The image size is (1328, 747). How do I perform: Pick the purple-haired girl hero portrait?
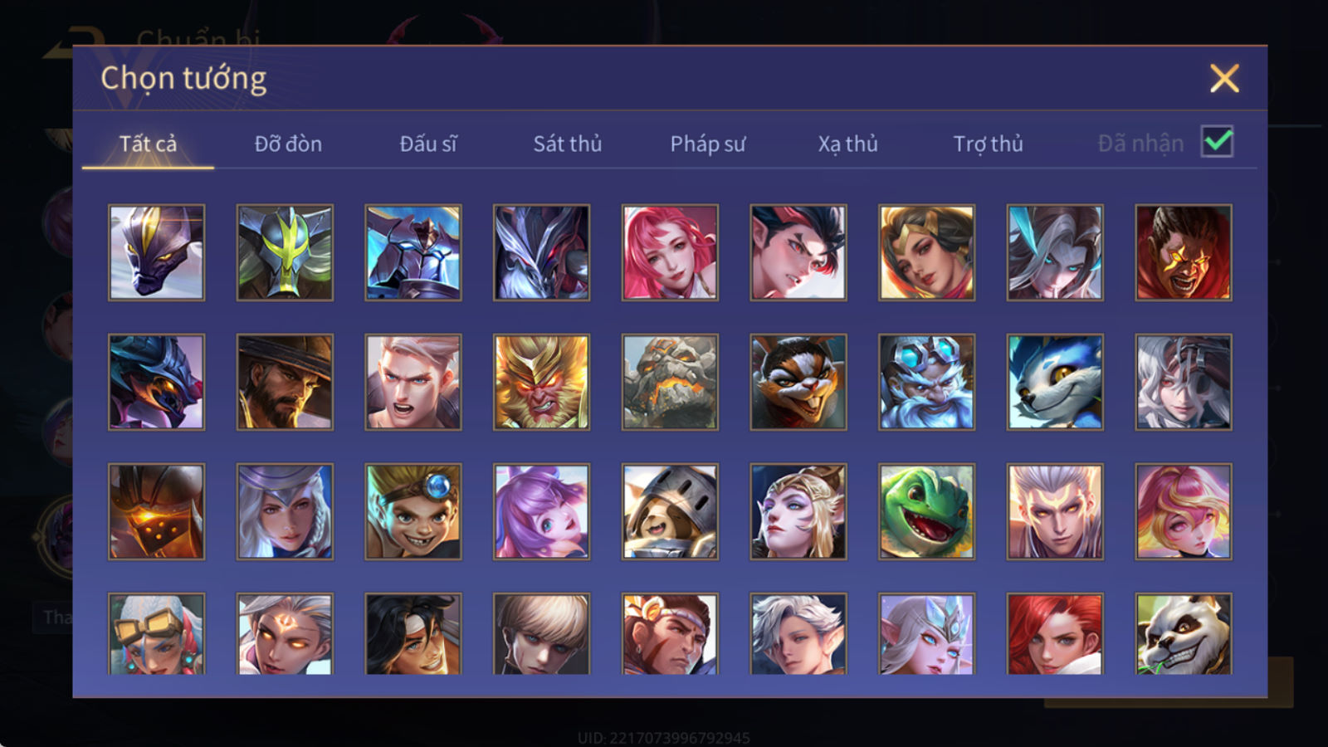click(x=541, y=511)
